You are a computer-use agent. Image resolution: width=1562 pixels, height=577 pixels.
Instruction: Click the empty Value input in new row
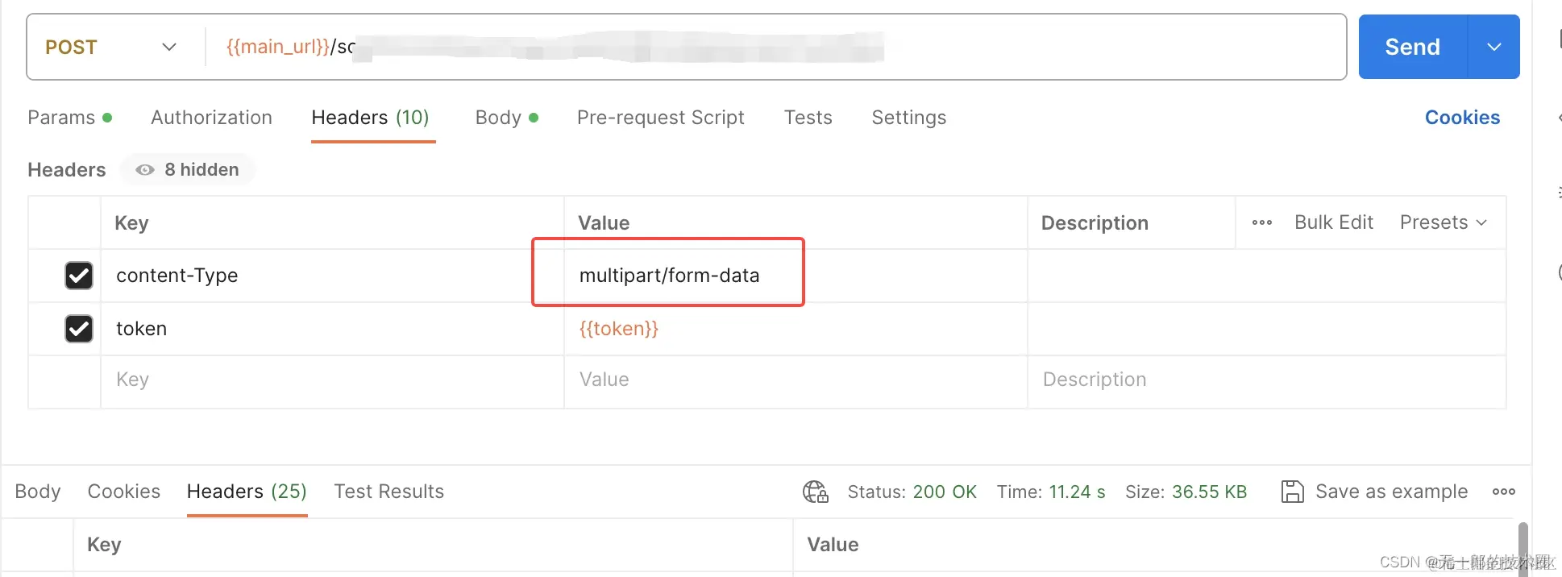click(x=796, y=380)
